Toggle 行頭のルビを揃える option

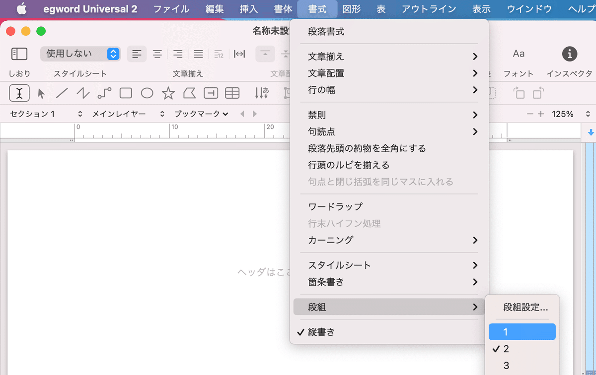(389, 165)
